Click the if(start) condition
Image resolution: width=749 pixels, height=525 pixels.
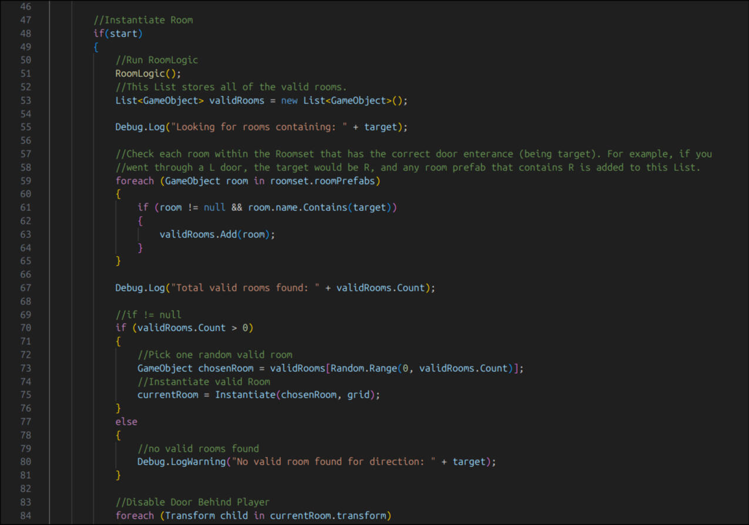click(118, 33)
